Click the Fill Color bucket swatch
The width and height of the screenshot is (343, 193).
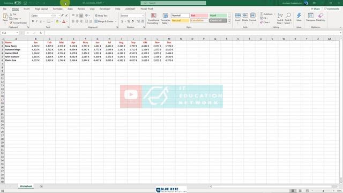(x=57, y=21)
